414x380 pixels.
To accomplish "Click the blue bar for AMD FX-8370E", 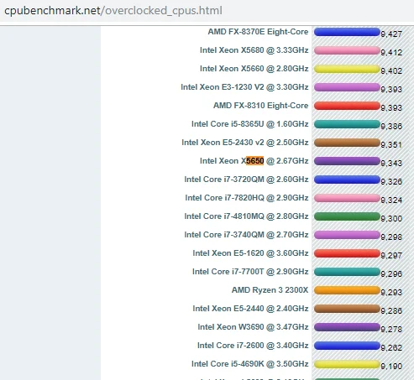I will (x=347, y=32).
